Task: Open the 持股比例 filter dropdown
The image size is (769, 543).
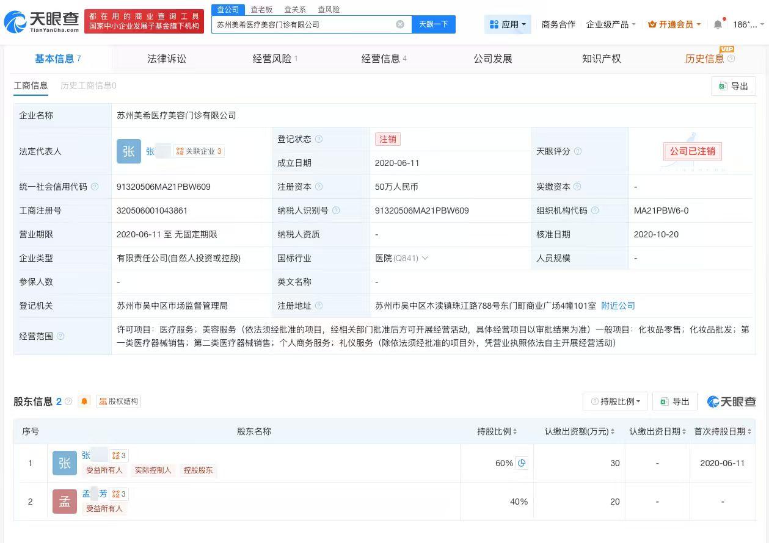Action: [x=615, y=401]
